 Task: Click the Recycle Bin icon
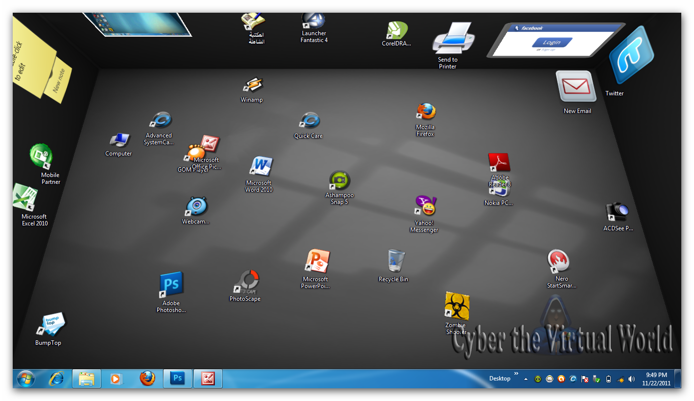click(x=395, y=261)
